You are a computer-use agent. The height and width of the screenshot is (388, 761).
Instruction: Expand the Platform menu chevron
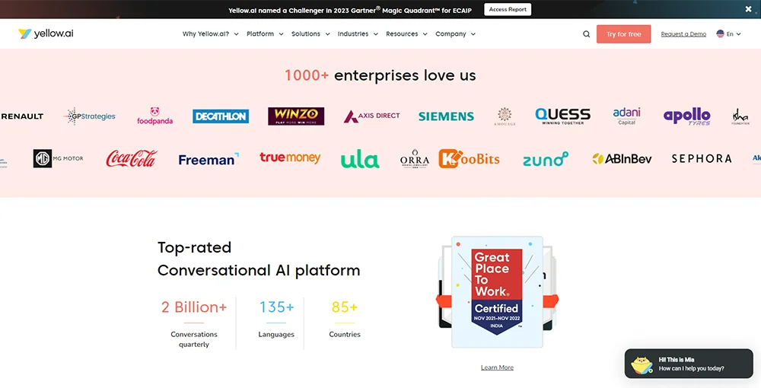281,34
